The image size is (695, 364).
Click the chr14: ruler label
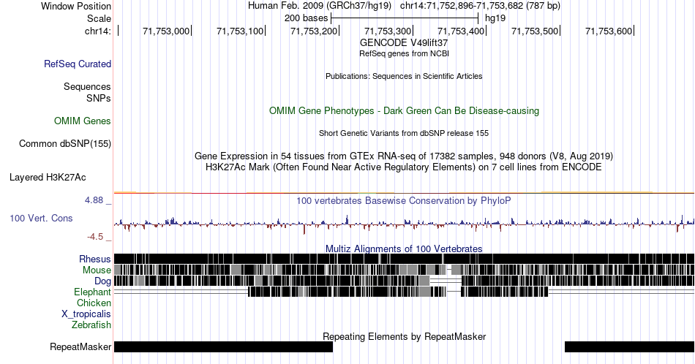click(98, 31)
